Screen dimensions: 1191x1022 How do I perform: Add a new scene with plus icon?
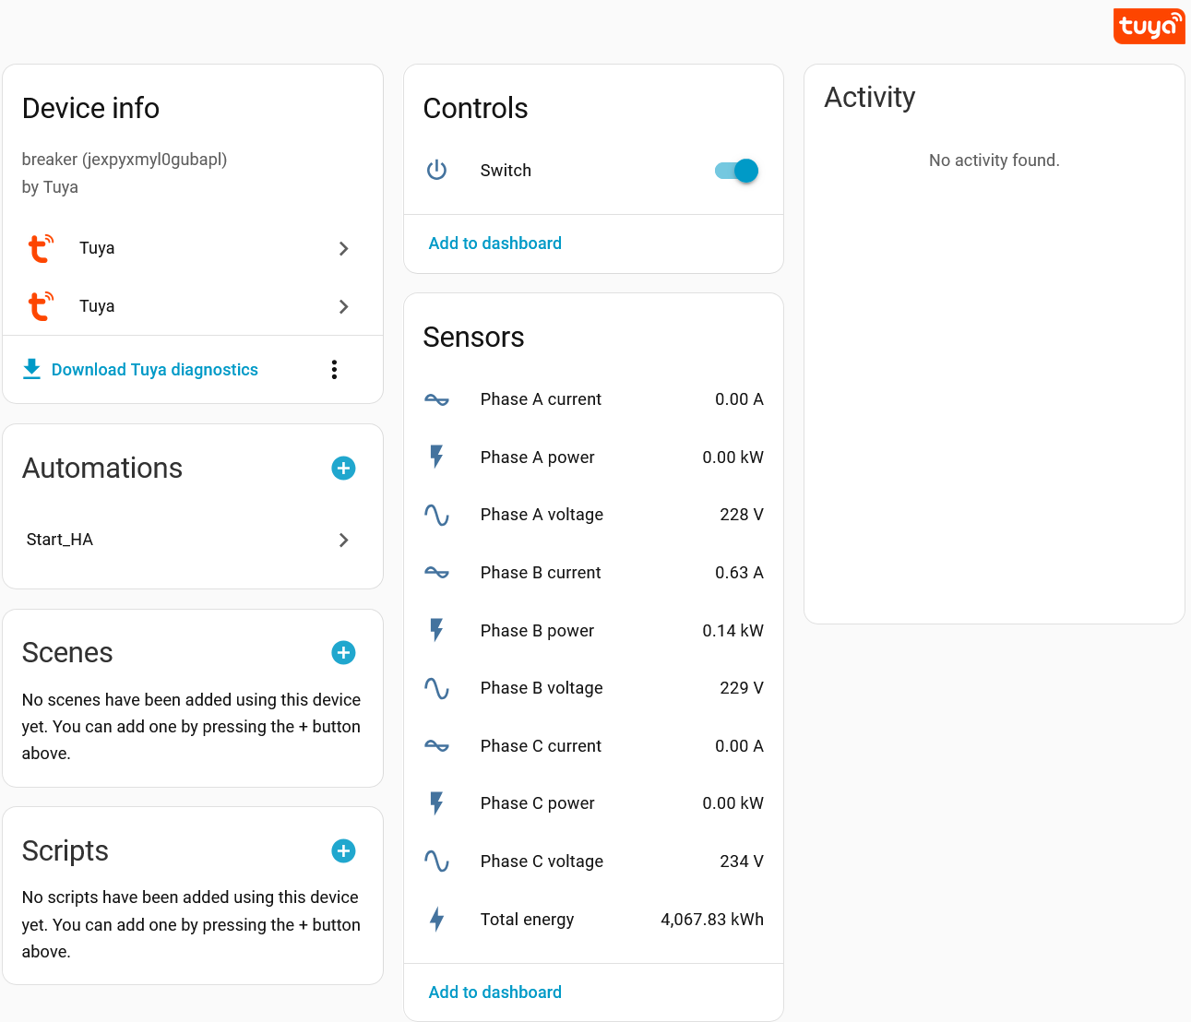343,653
